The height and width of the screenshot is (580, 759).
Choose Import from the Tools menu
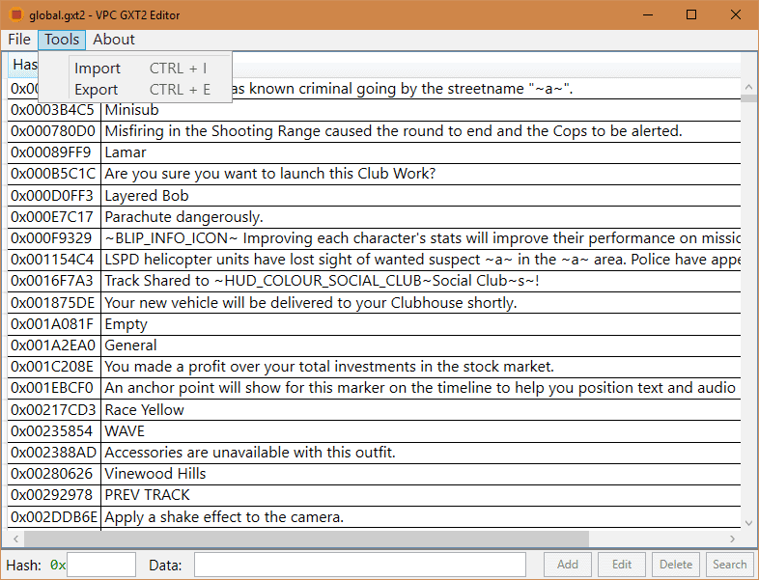coord(142,69)
